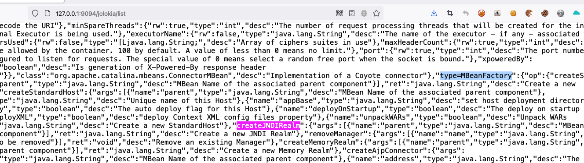
Task: Click the dark chocolate-chip cookie icon
Action: coord(545,13)
